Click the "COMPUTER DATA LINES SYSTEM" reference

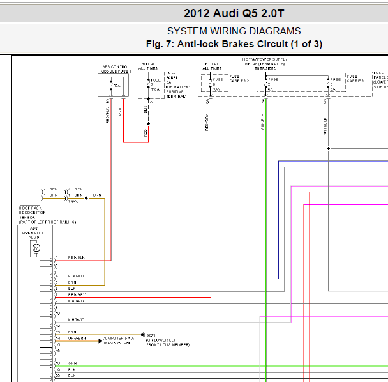pyautogui.click(x=118, y=340)
